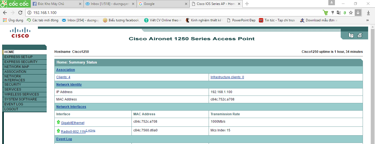Click the printer-friendly page icon
Screen dimensions: 375x144
point(360,35)
